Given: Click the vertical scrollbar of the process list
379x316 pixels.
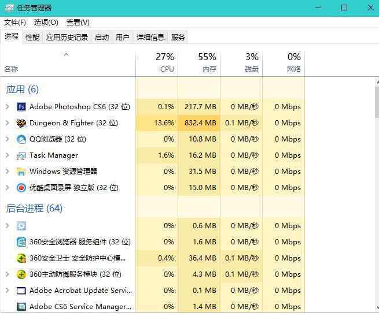Looking at the screenshot, I should pos(377,194).
